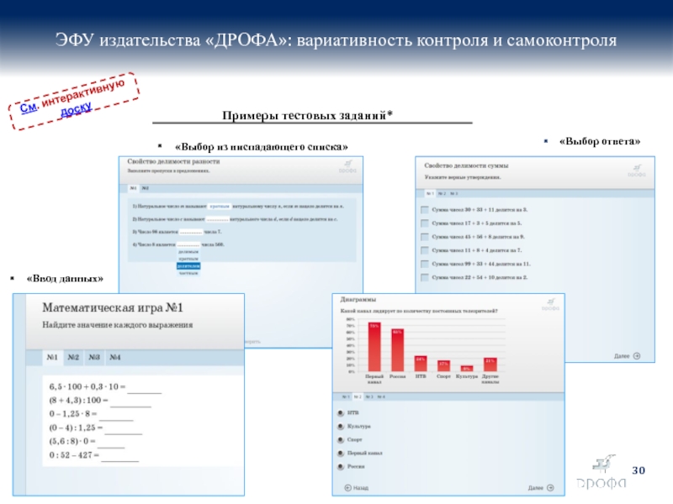Open the blank dropdown in sentence 2
673x504 pixels.
(x=217, y=219)
